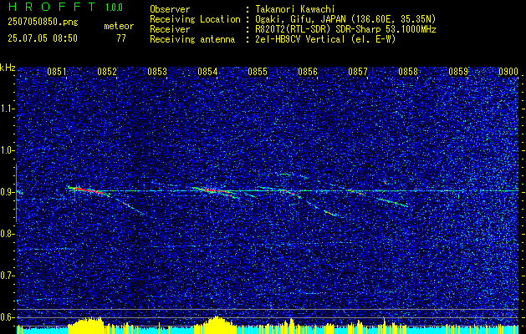Click the red meteor echo near 0854
Viewport: 526px width, 334px height.
[215, 191]
